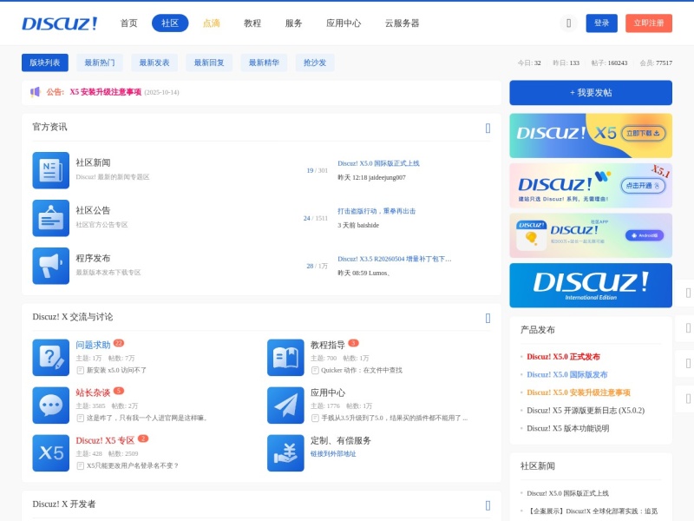Switch to 版块列表 tab
Image resolution: width=694 pixels, height=521 pixels.
point(45,63)
